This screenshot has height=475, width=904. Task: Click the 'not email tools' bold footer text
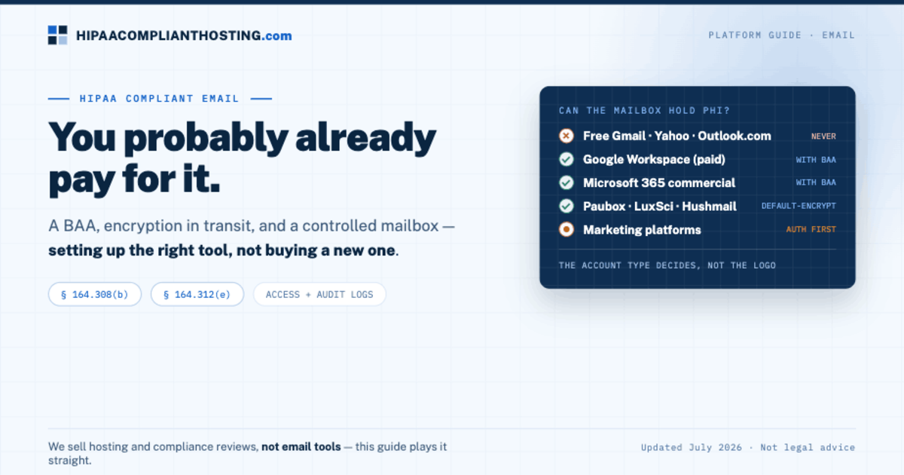pyautogui.click(x=301, y=446)
